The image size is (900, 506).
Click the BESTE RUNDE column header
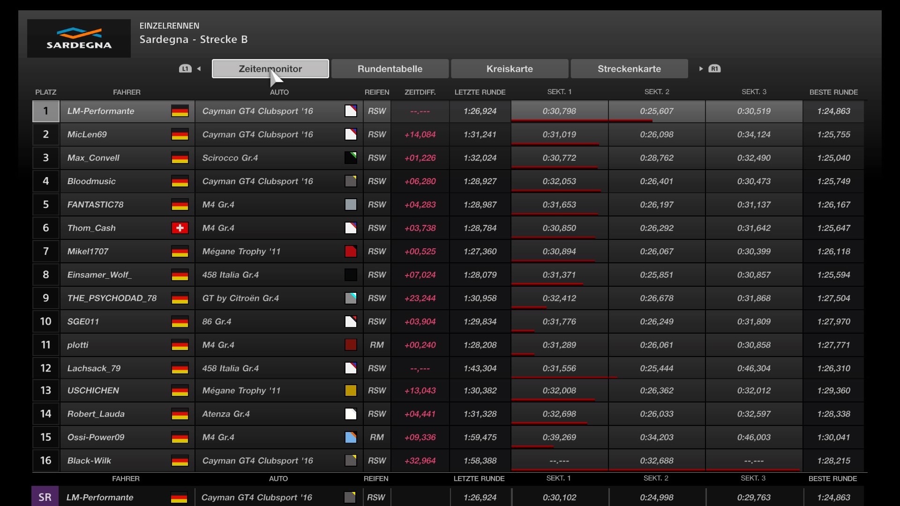[833, 92]
